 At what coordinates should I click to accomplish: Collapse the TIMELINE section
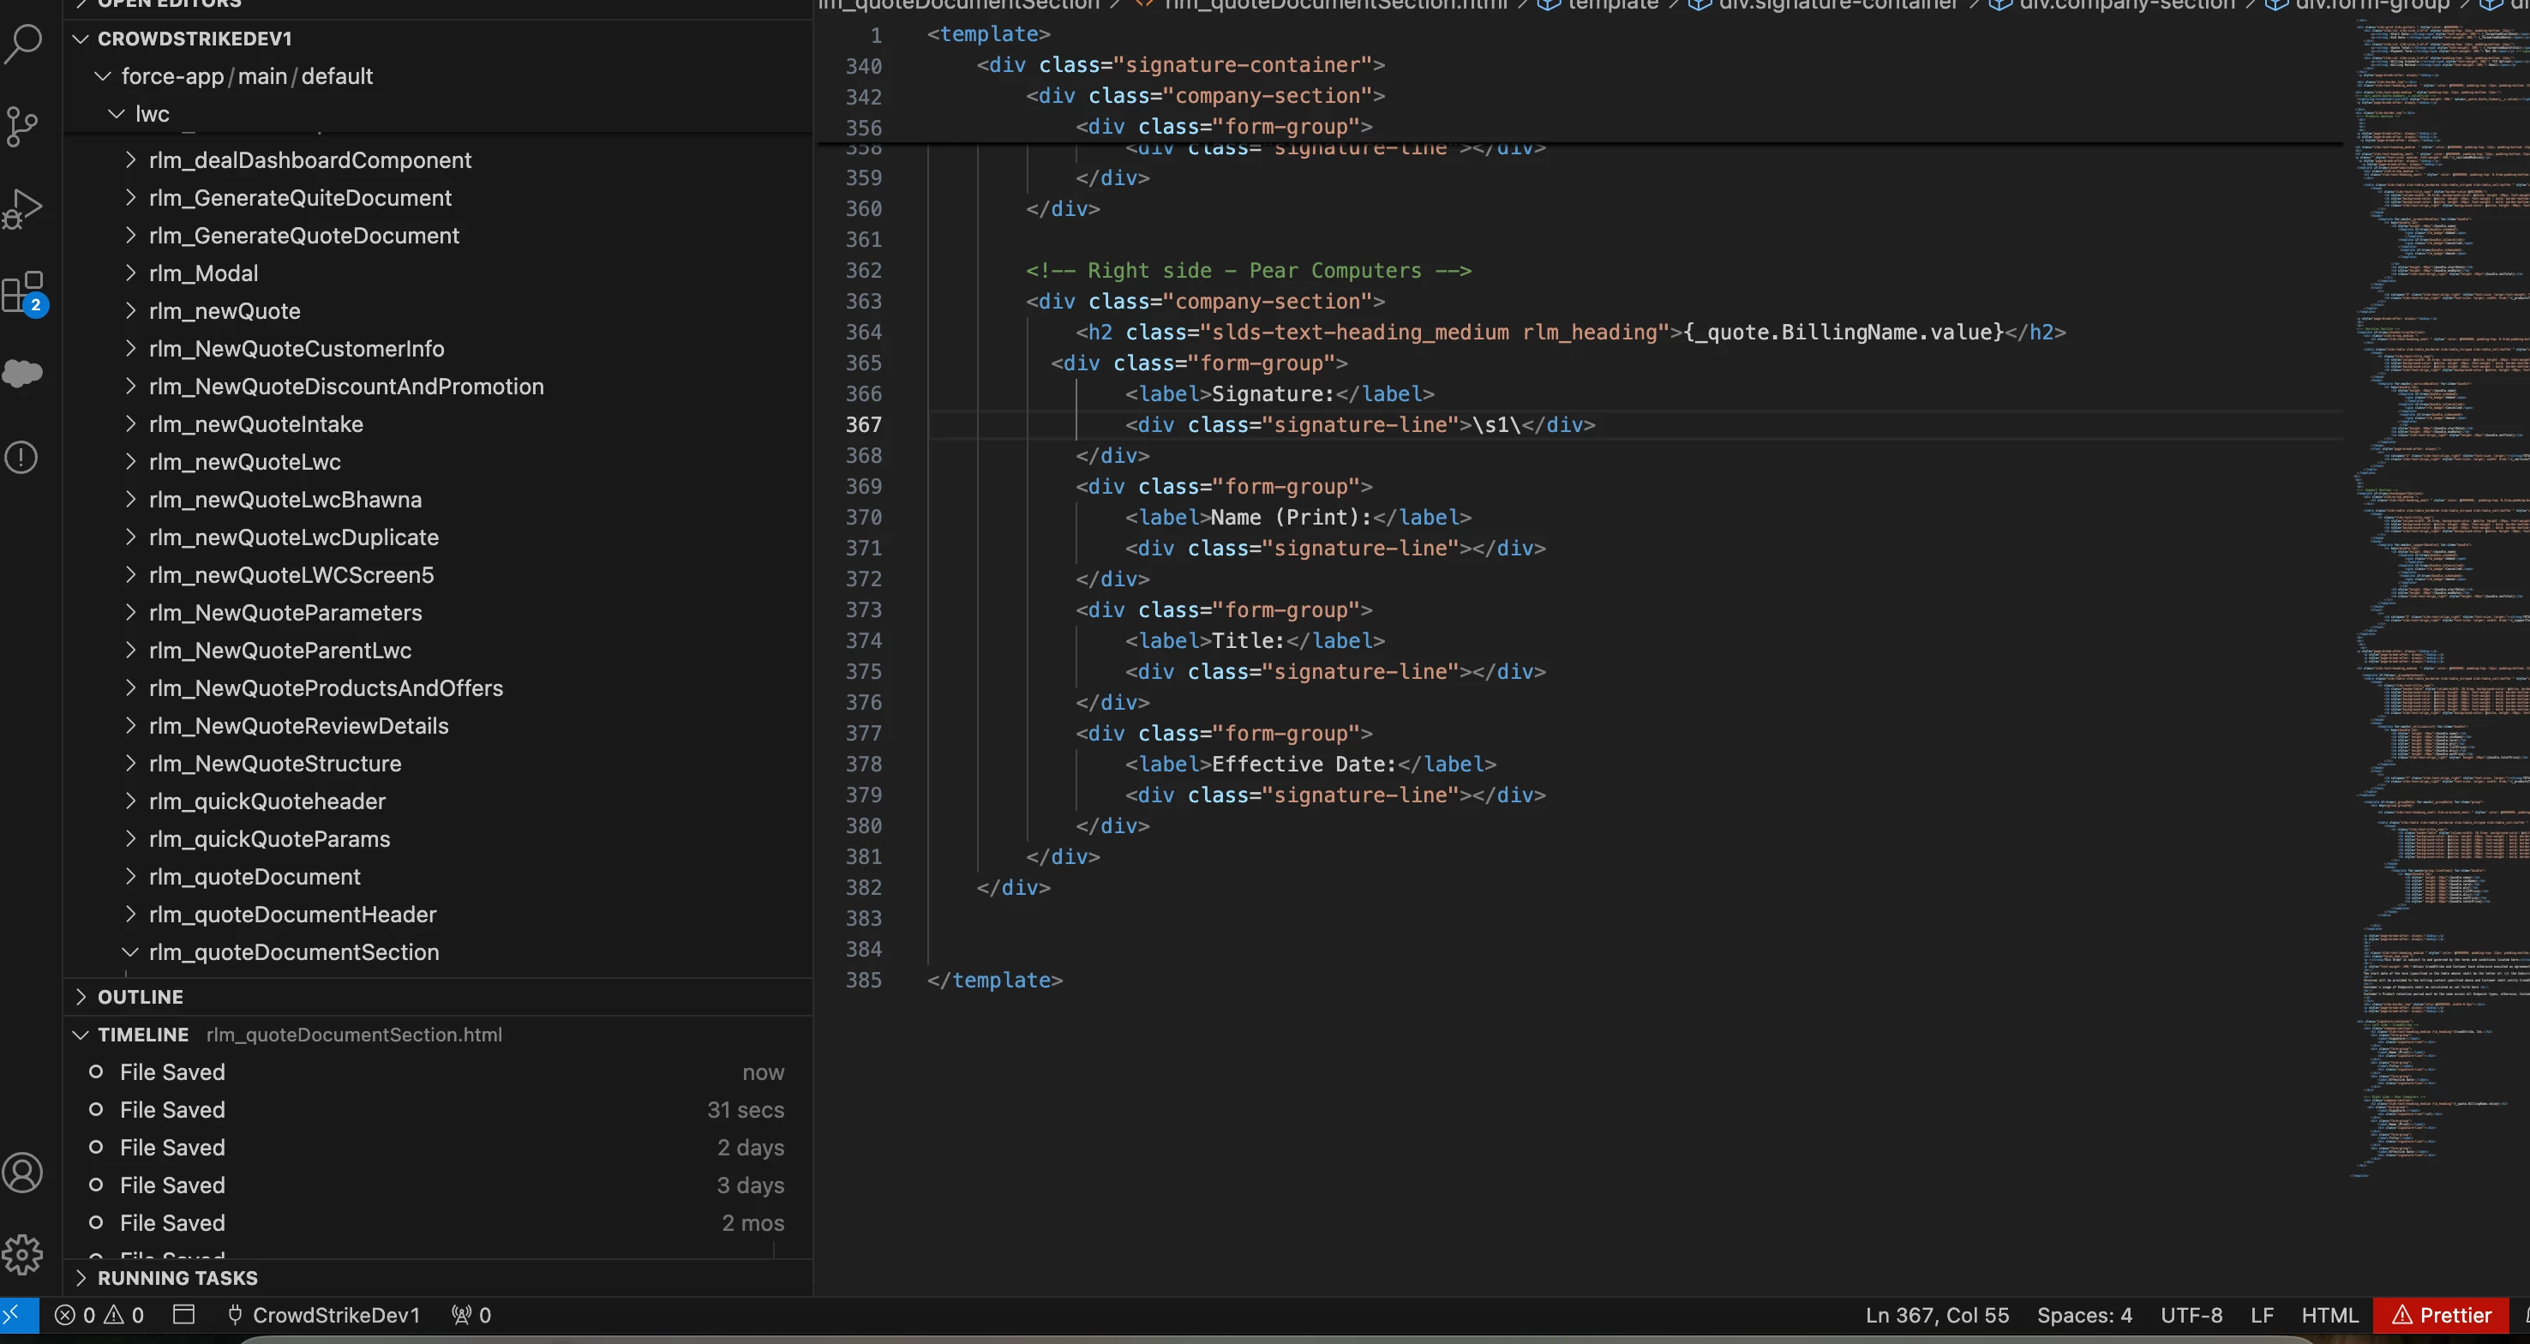[142, 1035]
